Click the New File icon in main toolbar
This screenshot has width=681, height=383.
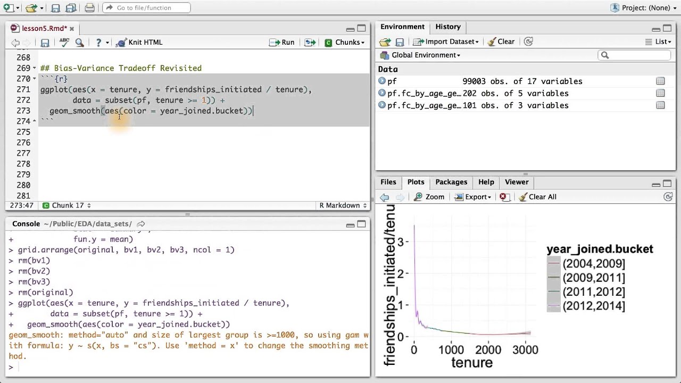[9, 8]
